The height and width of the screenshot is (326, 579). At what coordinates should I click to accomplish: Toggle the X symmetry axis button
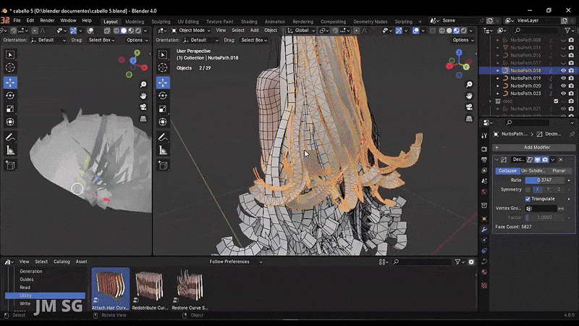pos(537,189)
